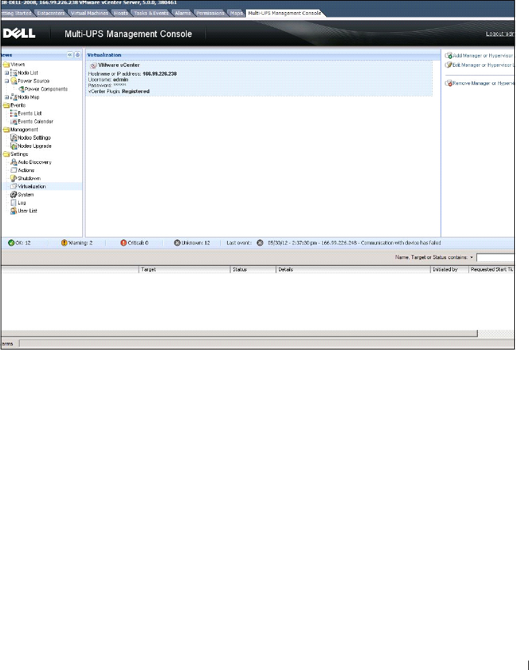Screen dimensions: 529x670
Task: Switch to the Datacenters tab
Action: (x=51, y=13)
